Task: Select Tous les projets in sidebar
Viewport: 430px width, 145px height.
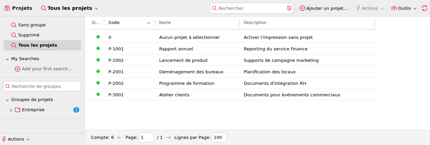Action: [x=42, y=45]
